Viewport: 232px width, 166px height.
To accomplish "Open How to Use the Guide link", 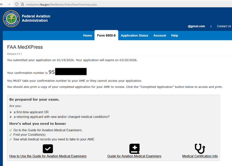I will pyautogui.click(x=48, y=156).
